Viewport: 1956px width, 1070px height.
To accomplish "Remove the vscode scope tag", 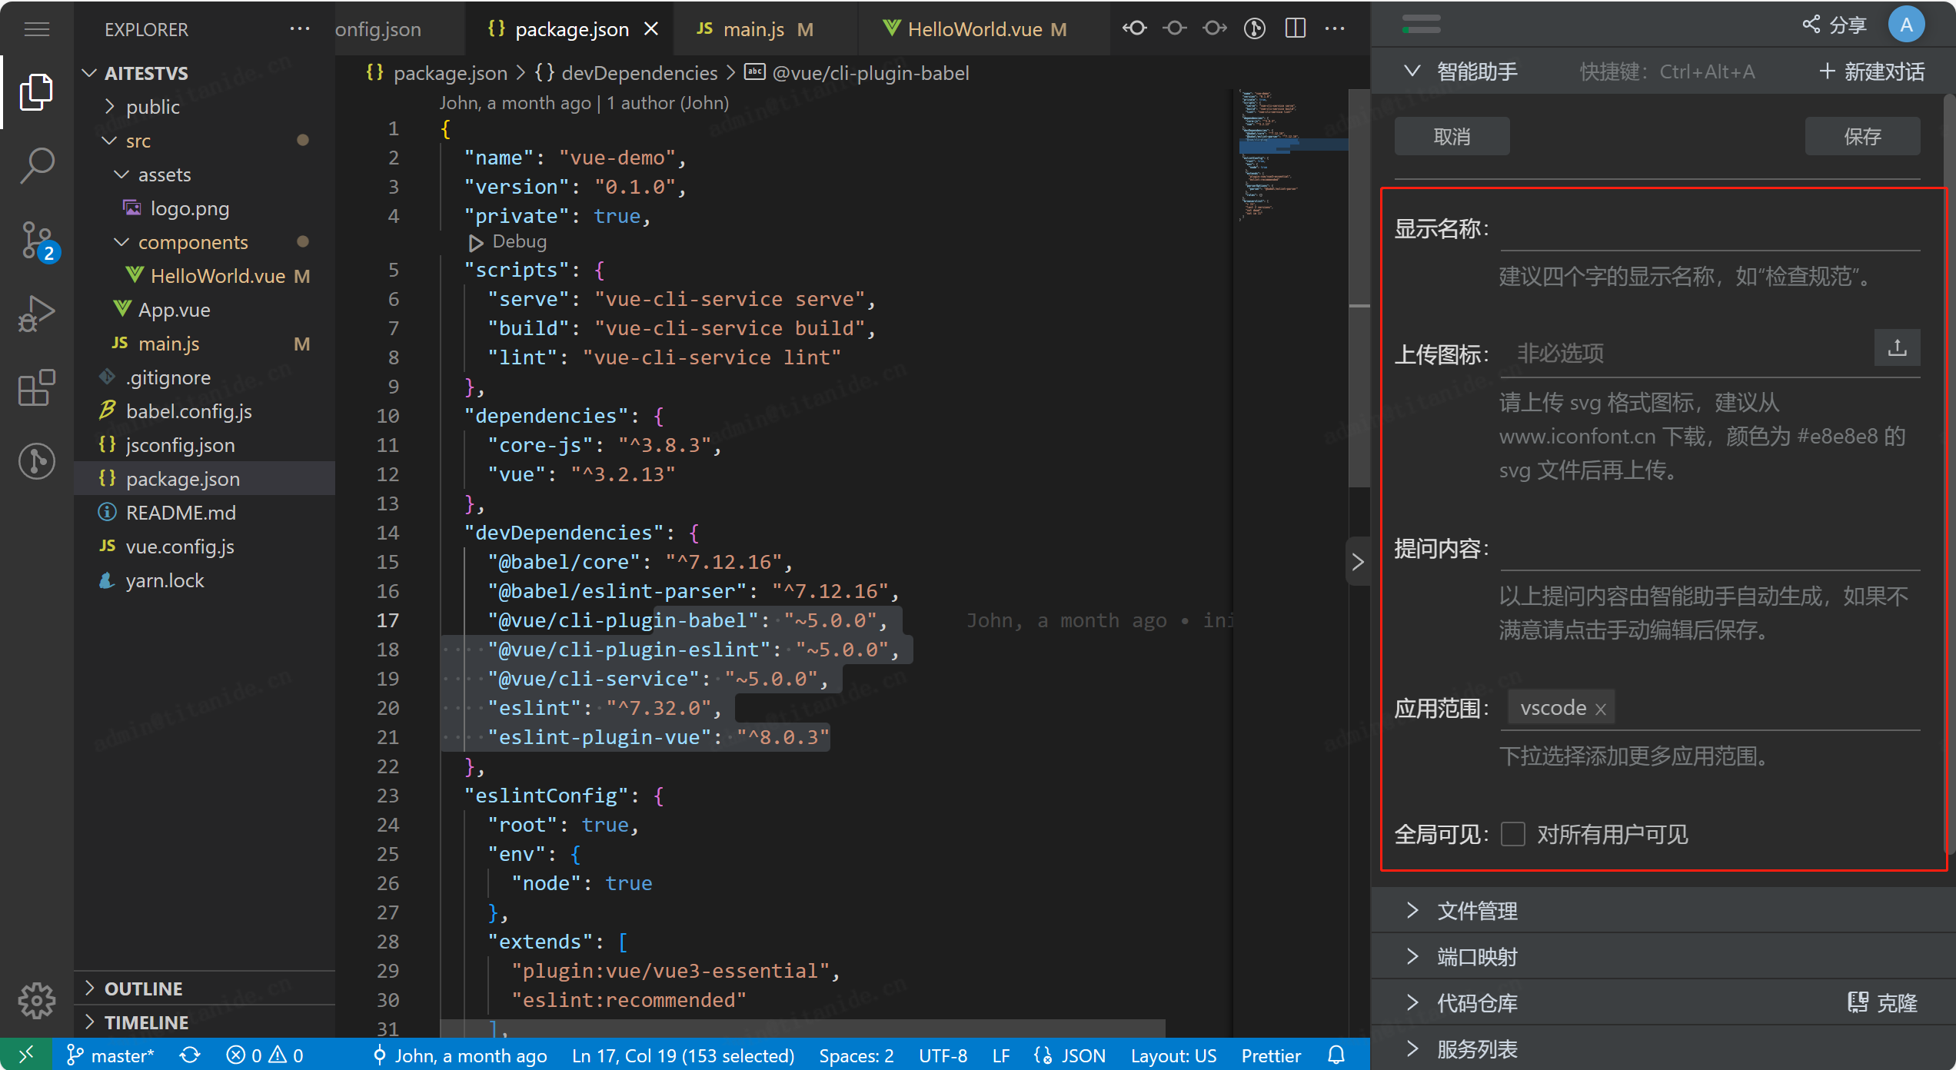I will pos(1601,709).
